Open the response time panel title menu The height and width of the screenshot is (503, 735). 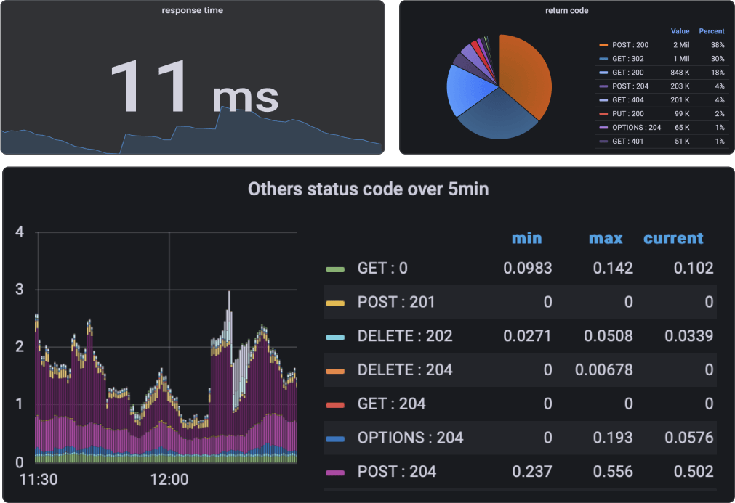pos(192,10)
